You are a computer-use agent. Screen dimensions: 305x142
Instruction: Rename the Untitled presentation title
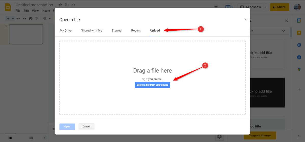pyautogui.click(x=34, y=5)
